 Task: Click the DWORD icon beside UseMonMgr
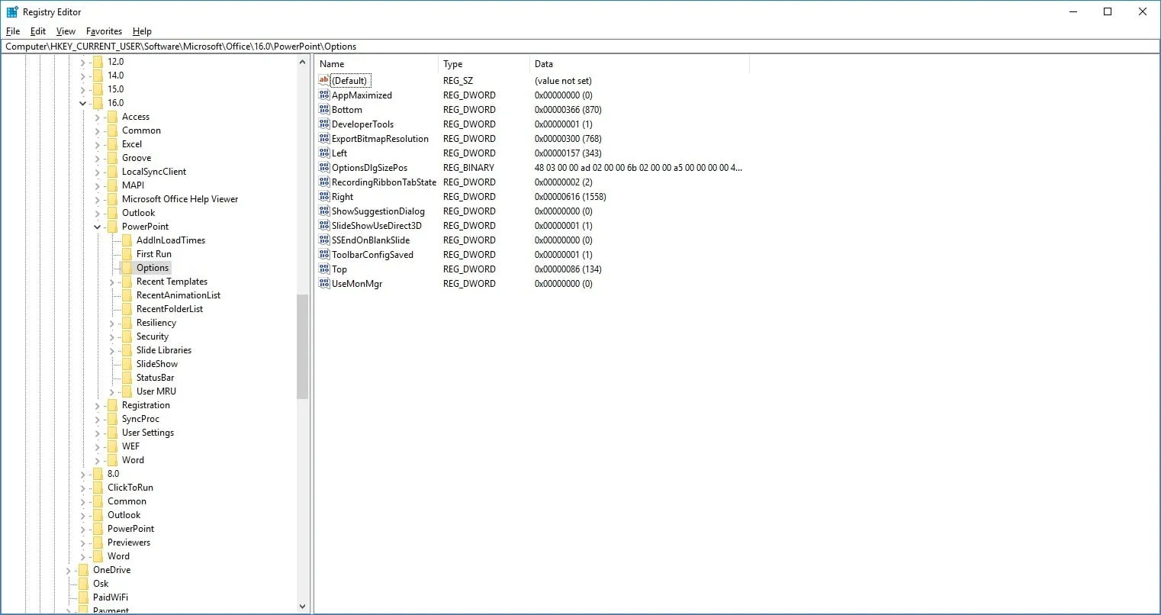324,284
